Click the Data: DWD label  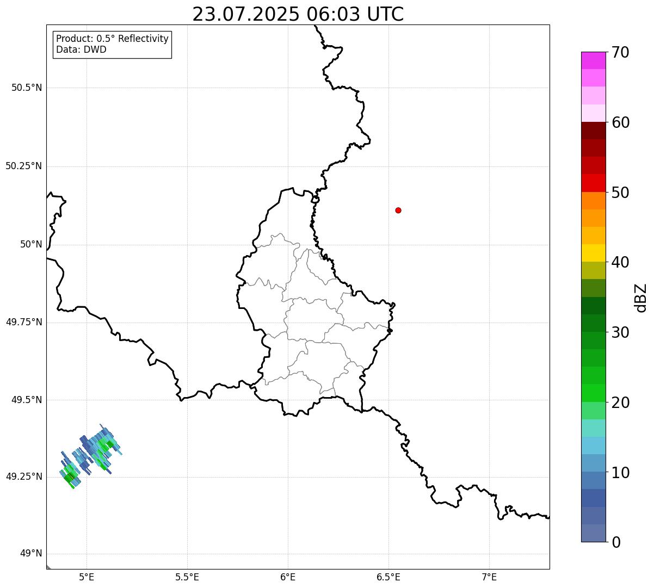tap(82, 49)
